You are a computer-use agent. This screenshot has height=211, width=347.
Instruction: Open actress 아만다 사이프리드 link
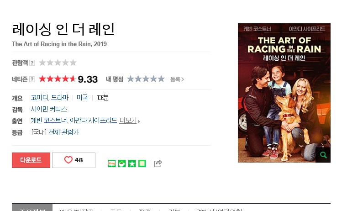(x=94, y=121)
